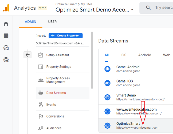
Task: Click the ALPHA badge next to Analytics
Action: coord(42,8)
